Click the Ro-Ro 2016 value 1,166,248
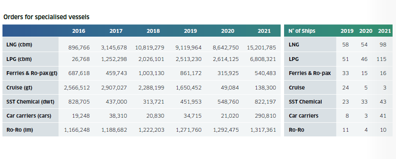Viewport: 396px width, 159px height. pyautogui.click(x=77, y=130)
